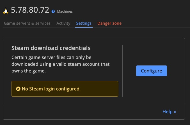Click the 5.78.80.72 machine address heading
The image size is (190, 125).
pyautogui.click(x=30, y=10)
